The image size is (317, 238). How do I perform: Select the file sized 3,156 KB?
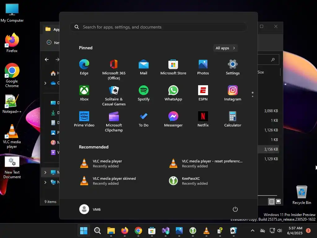269,149
